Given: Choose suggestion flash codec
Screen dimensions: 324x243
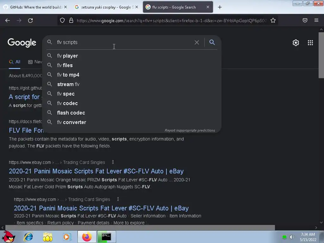Looking at the screenshot, I should click(132, 113).
